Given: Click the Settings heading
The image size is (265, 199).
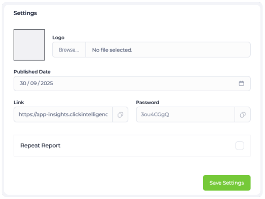Looking at the screenshot, I should pyautogui.click(x=25, y=13).
